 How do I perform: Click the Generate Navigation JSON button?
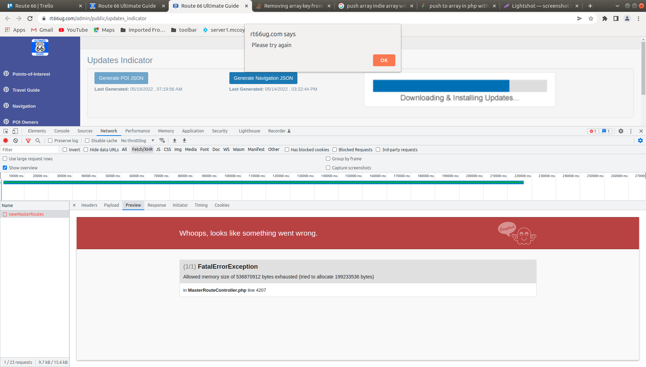[x=263, y=78]
